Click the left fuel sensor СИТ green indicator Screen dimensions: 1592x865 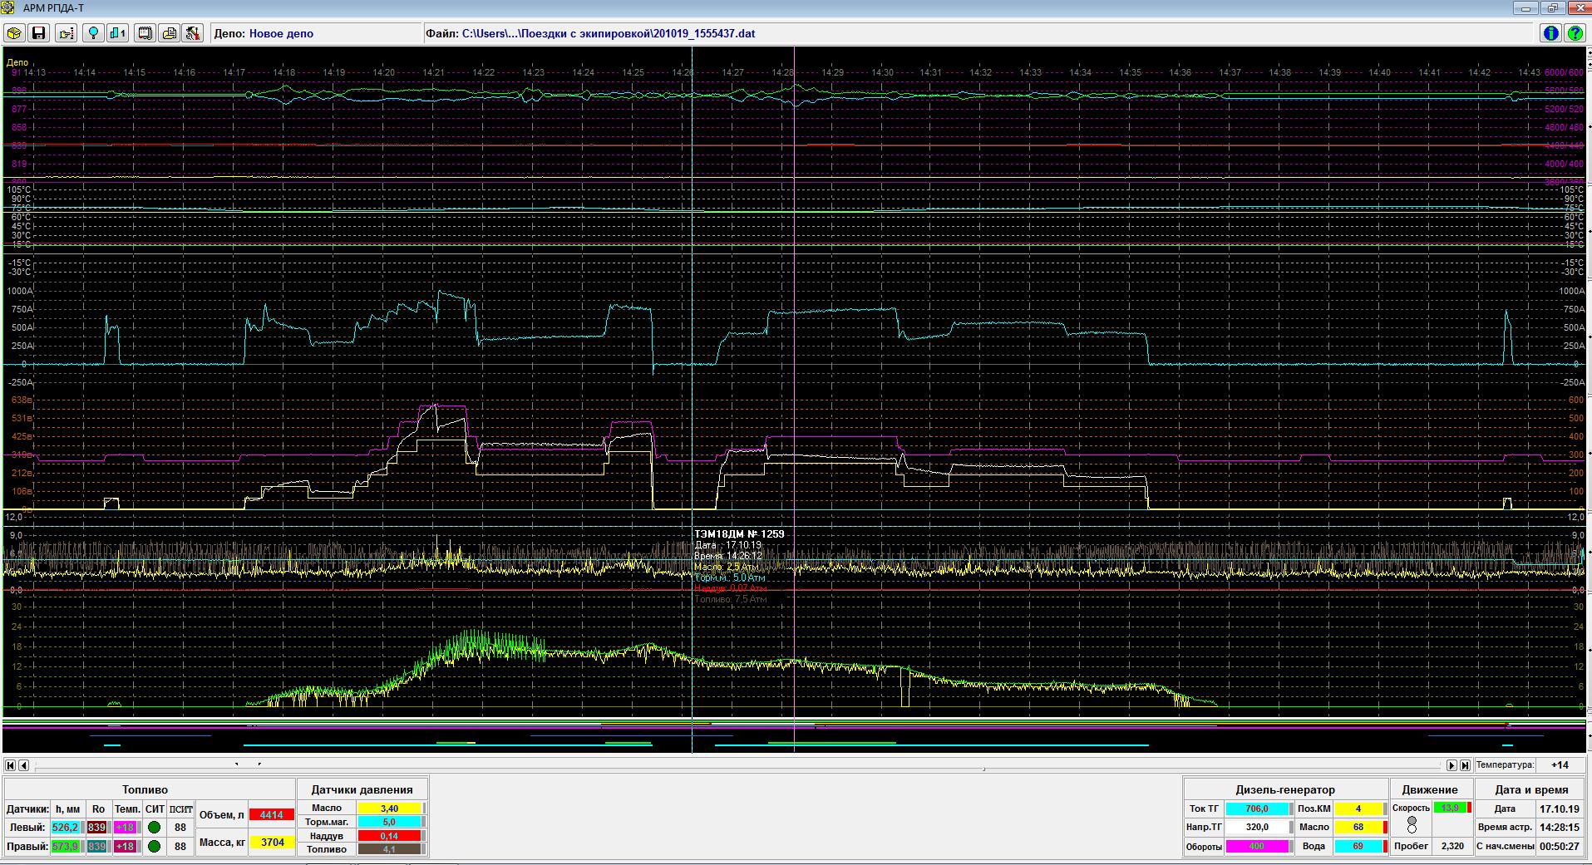tap(154, 828)
